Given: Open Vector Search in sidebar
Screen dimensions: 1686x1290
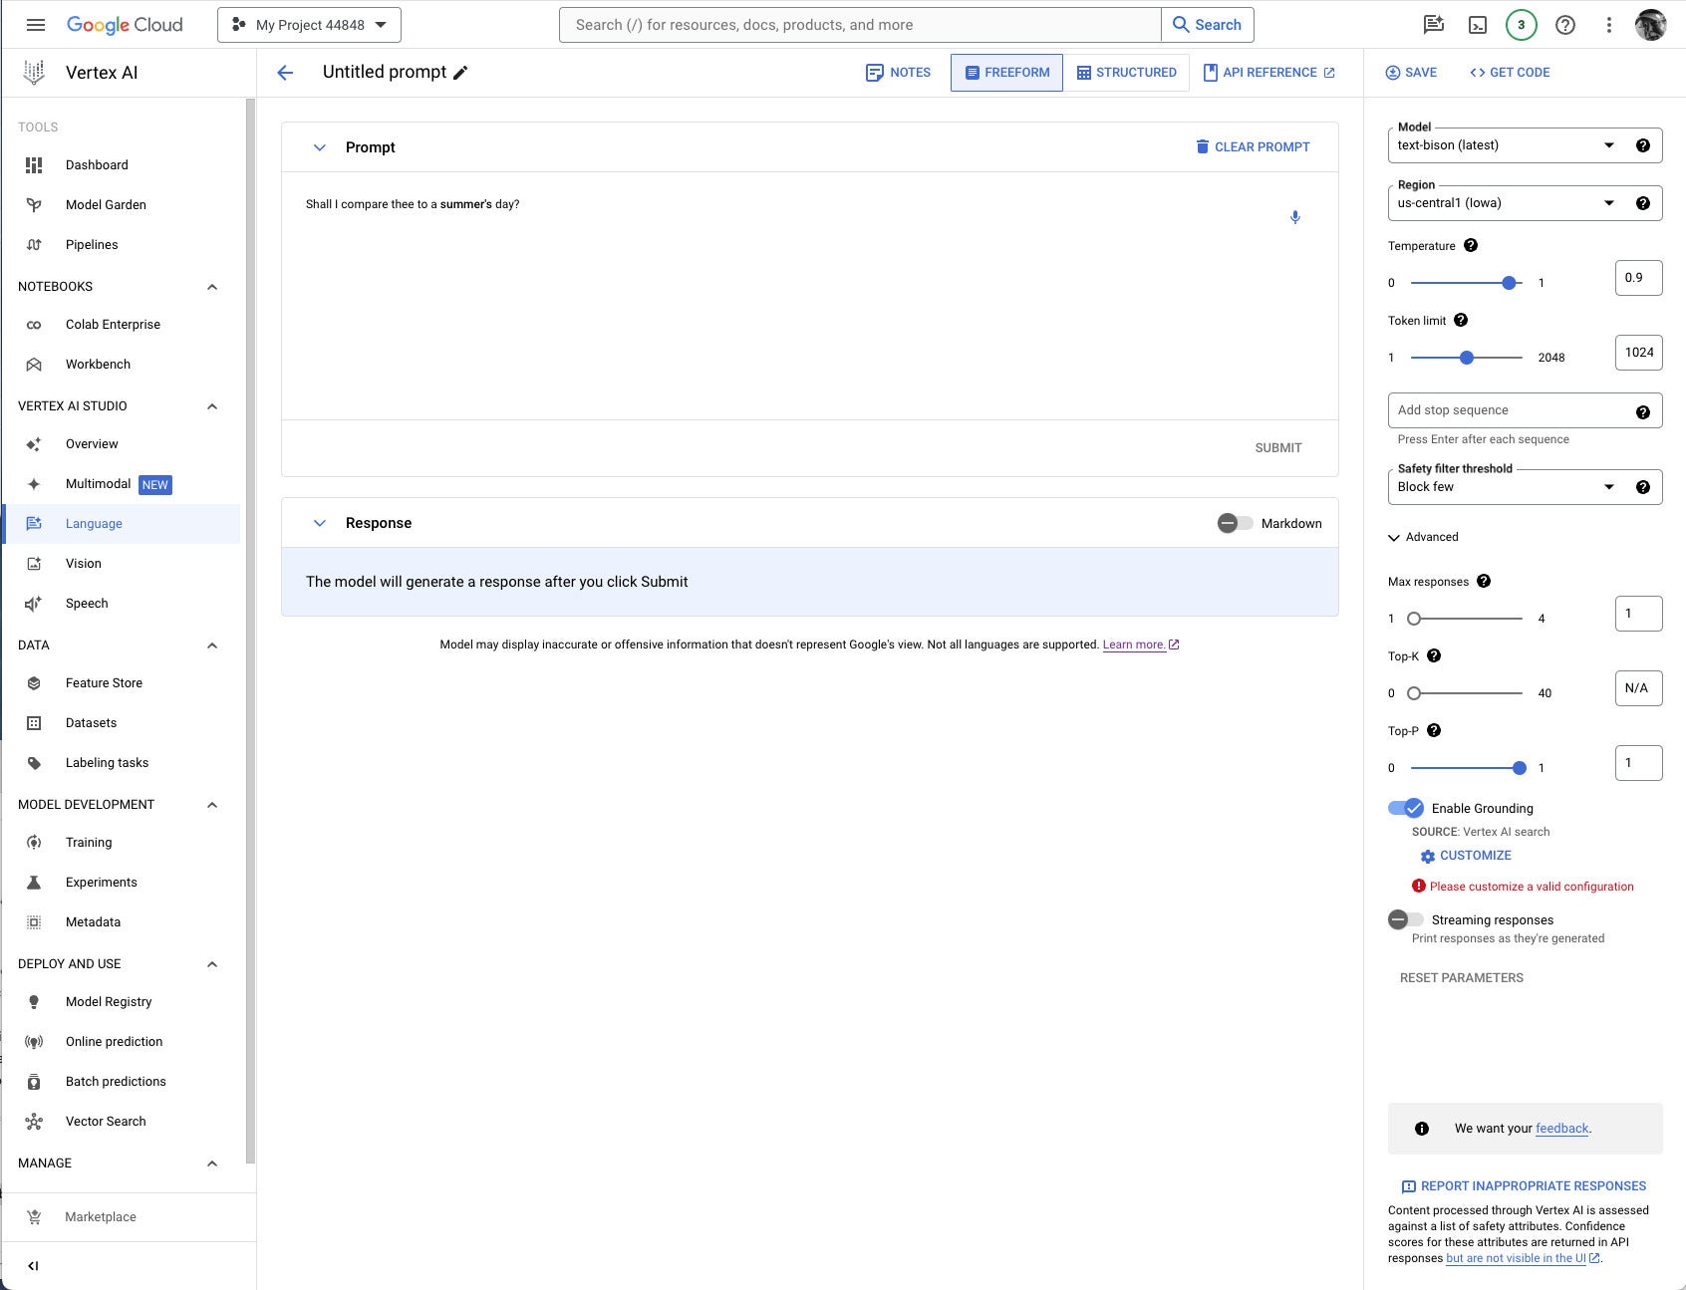Looking at the screenshot, I should 121,1122.
